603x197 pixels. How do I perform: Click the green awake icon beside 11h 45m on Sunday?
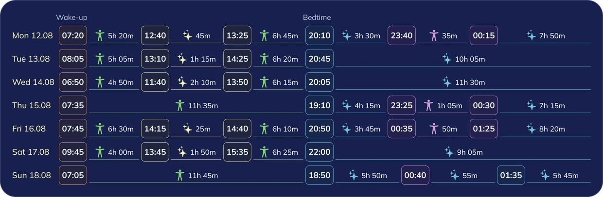(180, 175)
